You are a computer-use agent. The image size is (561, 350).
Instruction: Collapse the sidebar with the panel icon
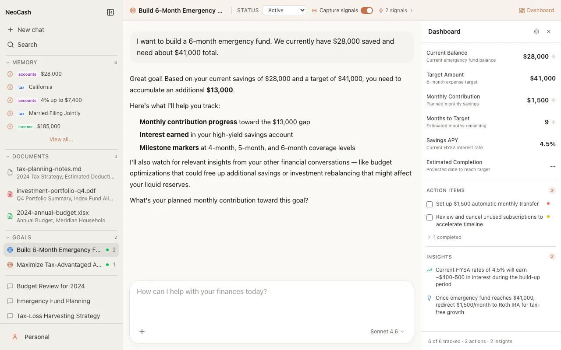[x=110, y=12]
